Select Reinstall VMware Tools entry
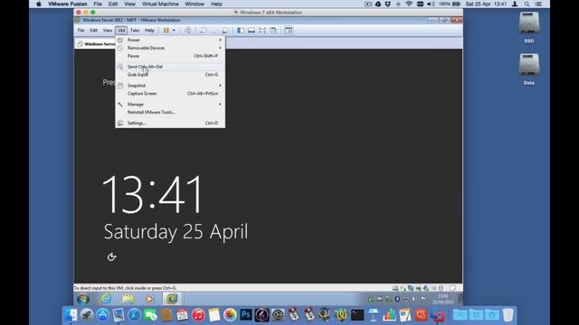The image size is (579, 325). click(x=170, y=112)
